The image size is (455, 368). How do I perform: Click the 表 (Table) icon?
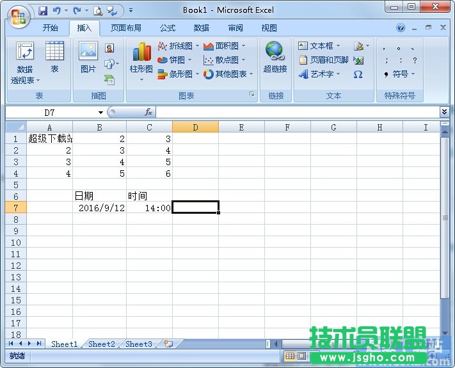pos(54,57)
